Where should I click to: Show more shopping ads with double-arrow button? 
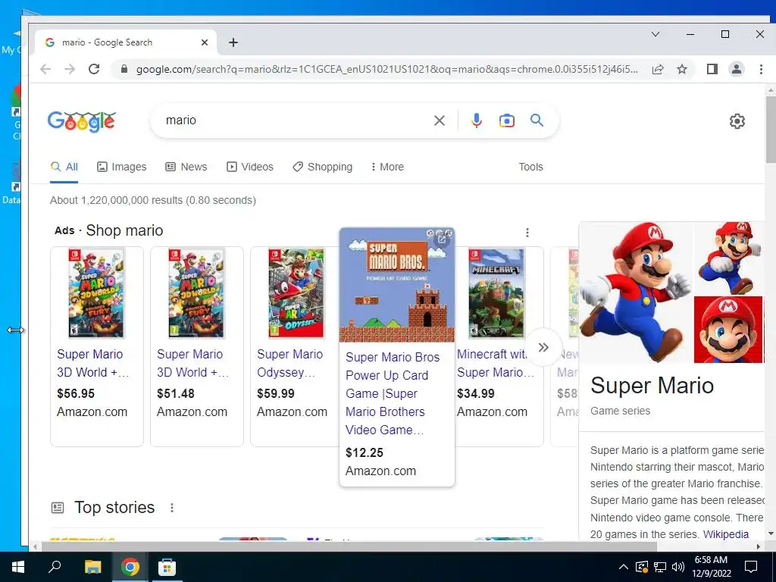pos(543,347)
